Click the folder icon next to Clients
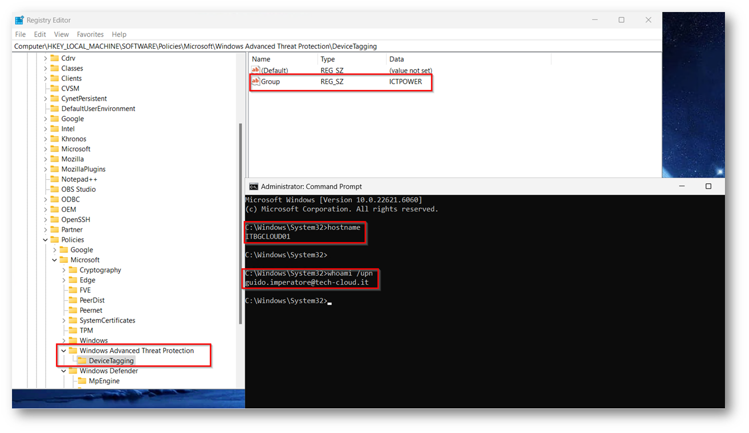 point(55,78)
